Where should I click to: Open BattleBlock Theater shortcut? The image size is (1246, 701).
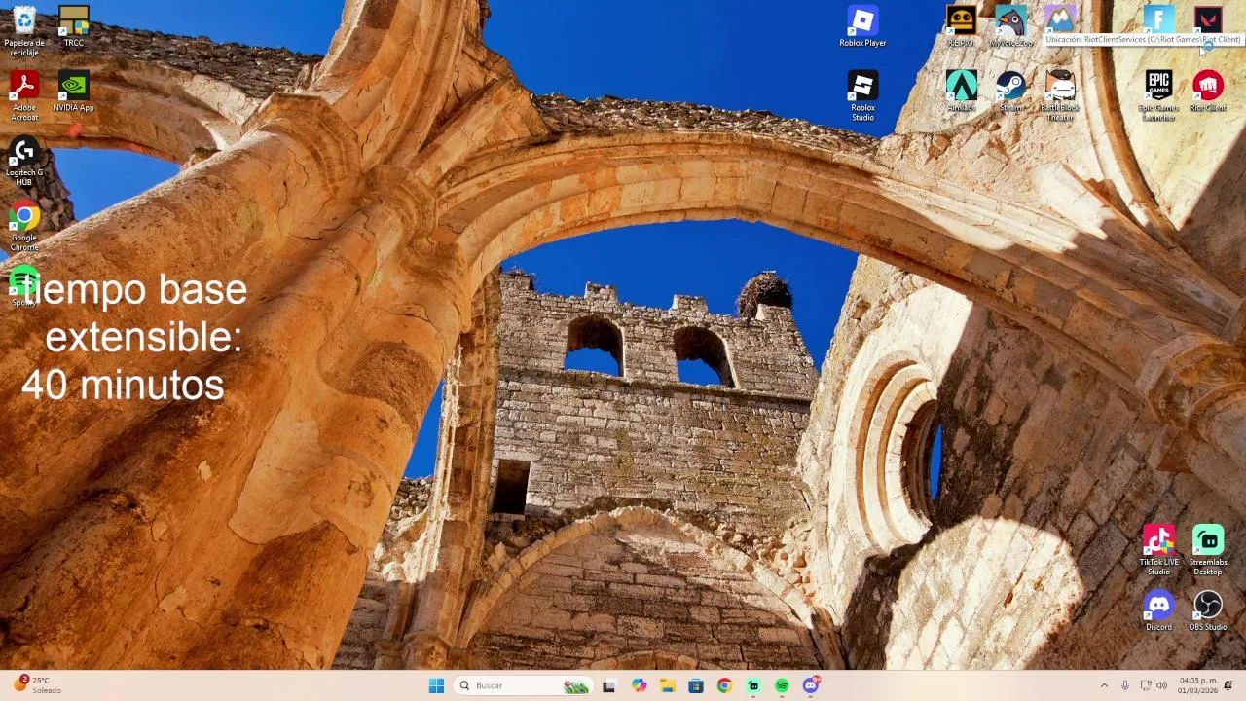coord(1060,96)
